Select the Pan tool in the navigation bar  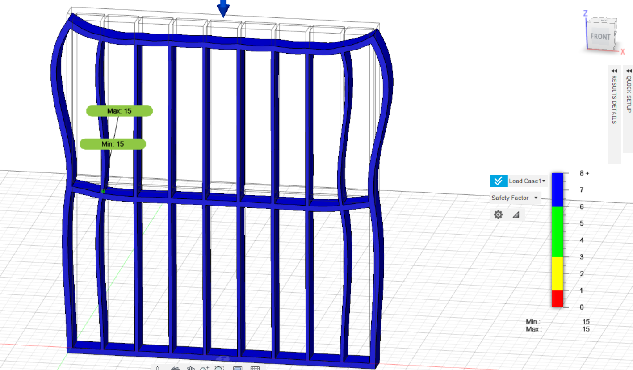coord(191,368)
